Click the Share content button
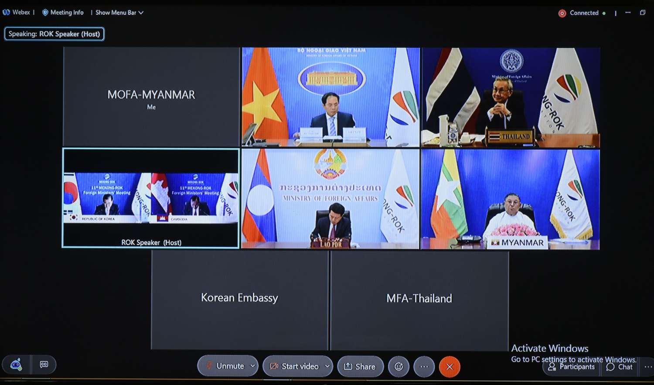This screenshot has height=385, width=654. coord(360,367)
